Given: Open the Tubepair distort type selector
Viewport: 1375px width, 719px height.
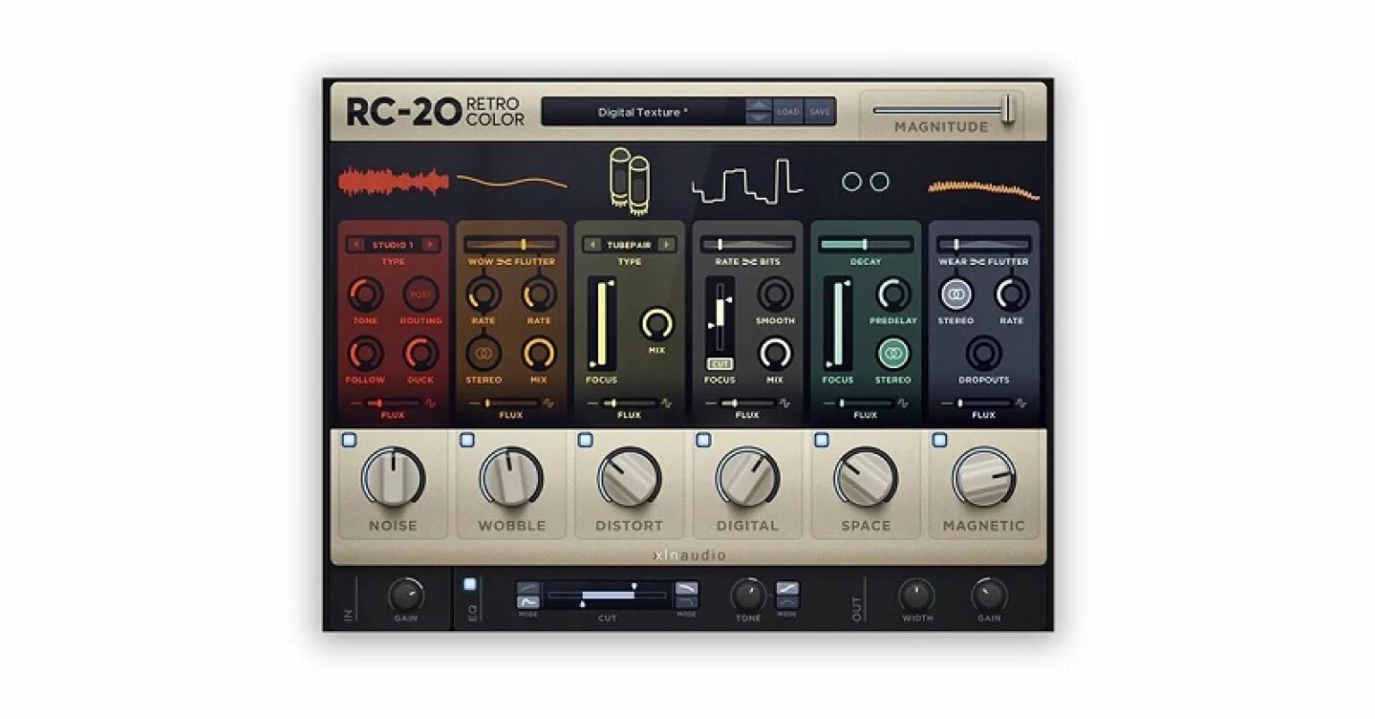Looking at the screenshot, I should (x=629, y=244).
